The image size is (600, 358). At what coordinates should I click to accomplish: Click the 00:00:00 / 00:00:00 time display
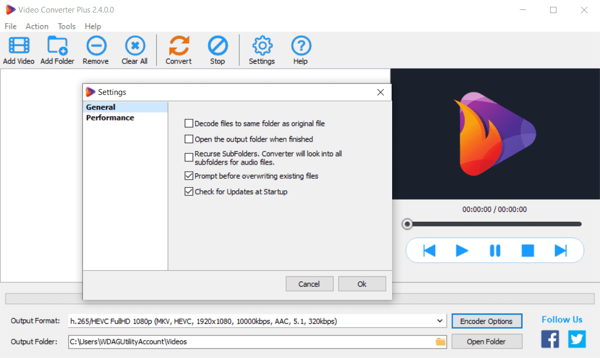tap(494, 209)
